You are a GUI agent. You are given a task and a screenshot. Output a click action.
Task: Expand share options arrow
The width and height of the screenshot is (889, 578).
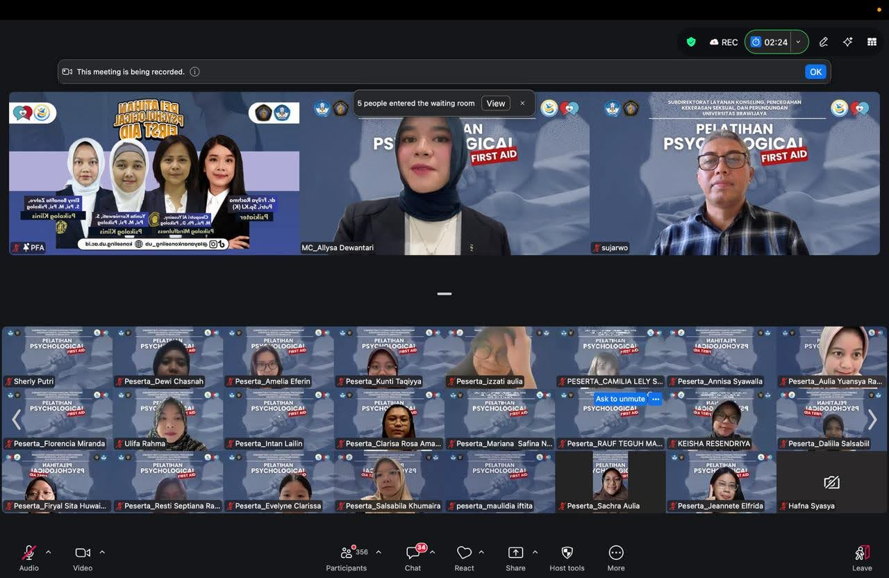pos(535,552)
